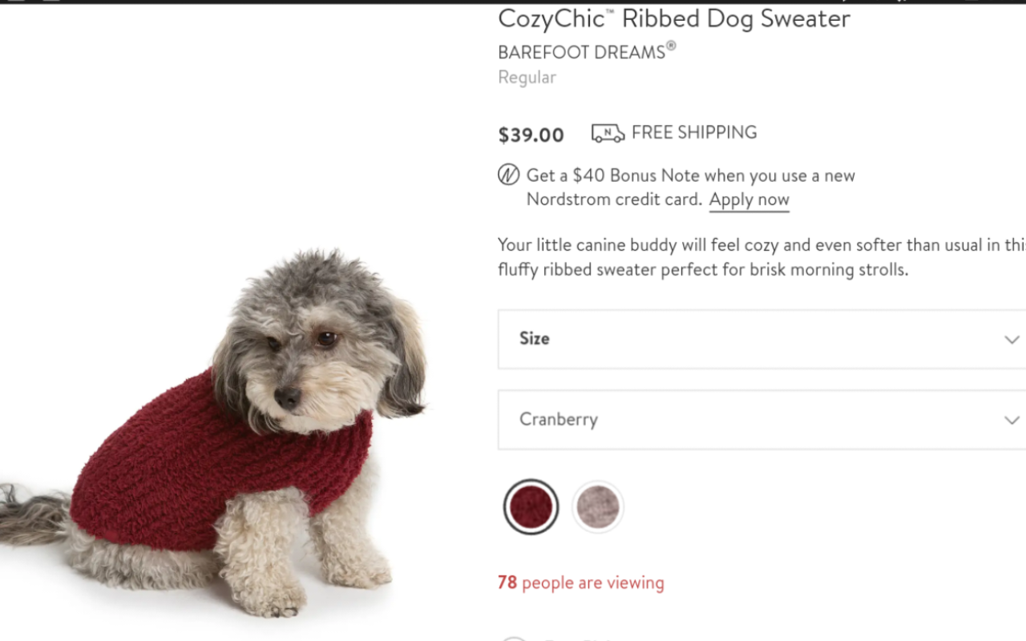Choose the gray color swatch
Screen dimensions: 1026x641
(x=598, y=506)
